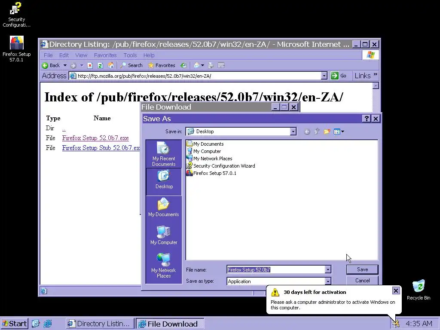Click the Back arrow icon in Internet Explorer
This screenshot has width=440, height=330.
[45, 65]
